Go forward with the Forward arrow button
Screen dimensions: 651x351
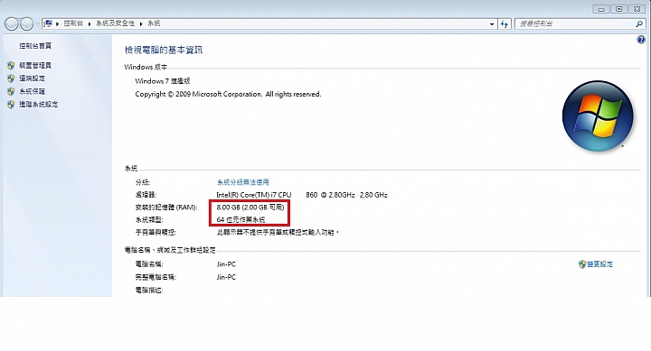[x=26, y=24]
